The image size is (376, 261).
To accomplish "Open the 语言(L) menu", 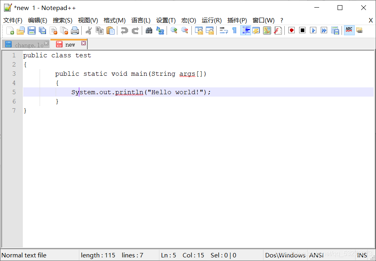I will [141, 20].
